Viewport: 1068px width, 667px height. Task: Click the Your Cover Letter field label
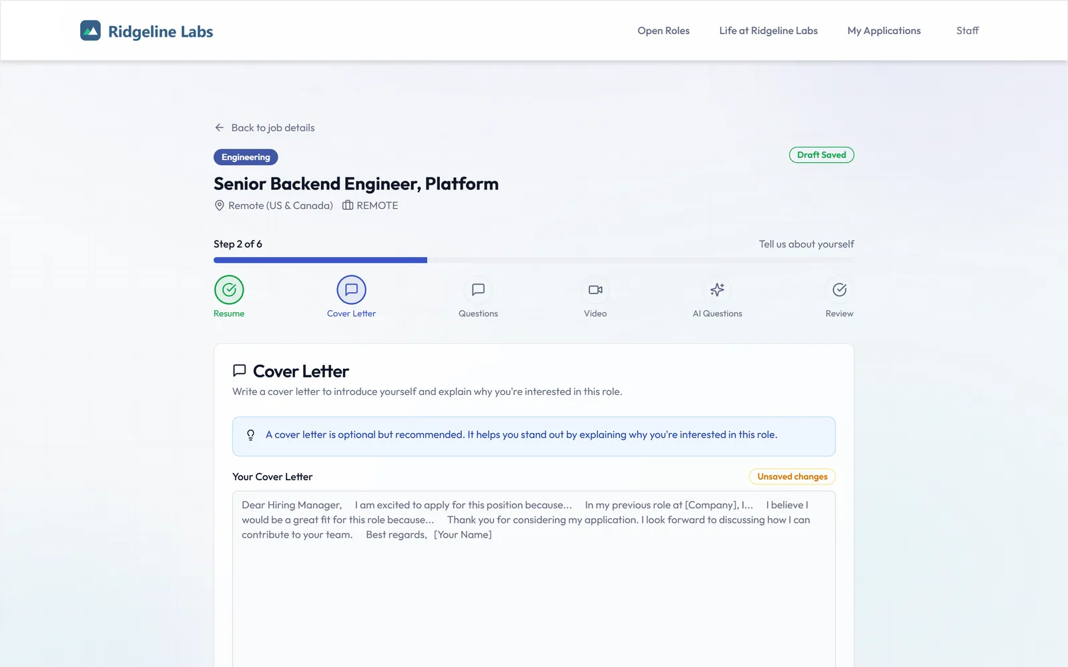point(272,477)
